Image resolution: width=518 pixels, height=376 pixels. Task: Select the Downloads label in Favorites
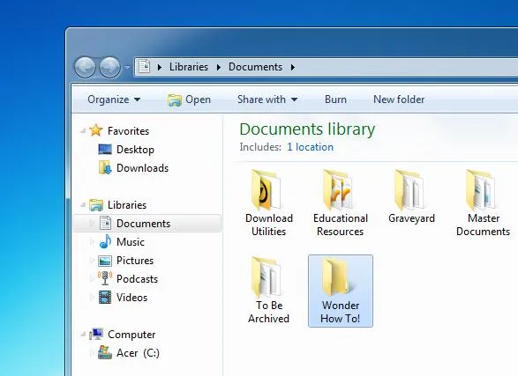tap(142, 168)
